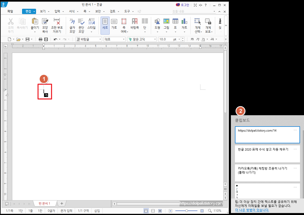This screenshot has width=304, height=215.
Task: Select the Landscape (가로) orientation icon
Action: tap(114, 22)
